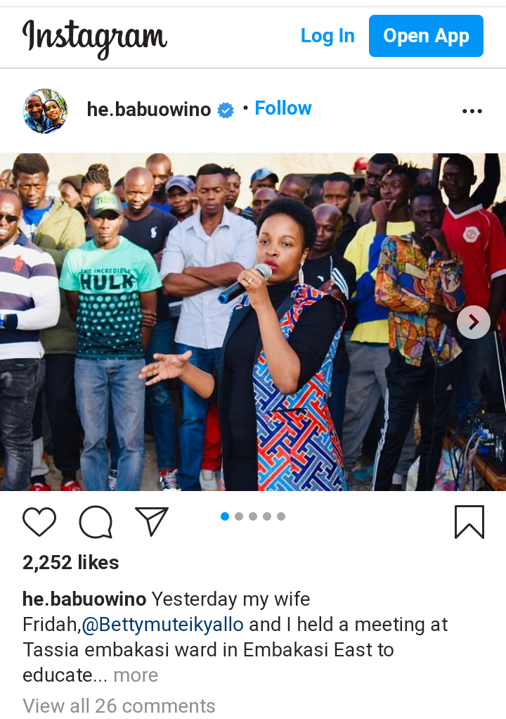The width and height of the screenshot is (506, 719).
Task: Open @Bettymuteikyallo mention in caption
Action: (162, 625)
